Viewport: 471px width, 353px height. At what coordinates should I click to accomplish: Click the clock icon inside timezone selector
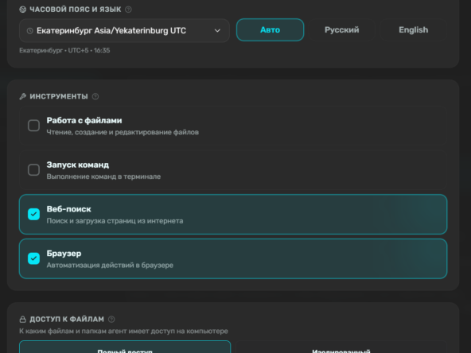click(x=29, y=31)
